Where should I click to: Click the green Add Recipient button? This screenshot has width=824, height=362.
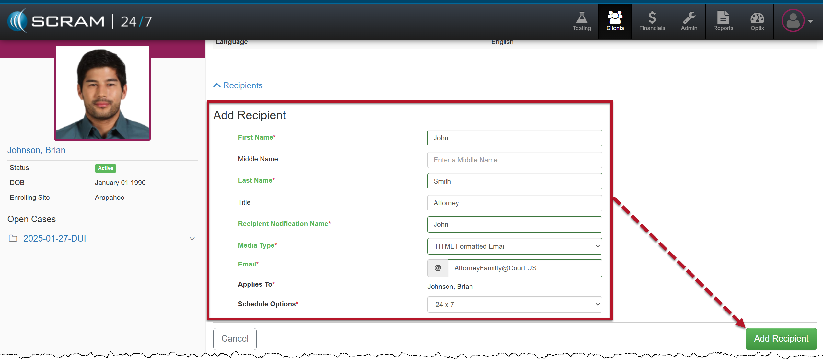(x=781, y=339)
